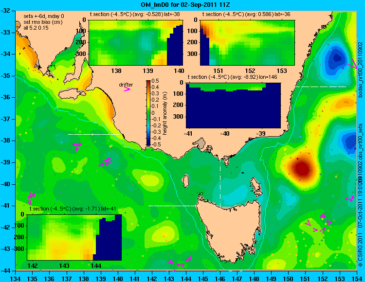Click King Island northwest of Tasmania
This screenshot has height=282, width=365.
click(185, 181)
